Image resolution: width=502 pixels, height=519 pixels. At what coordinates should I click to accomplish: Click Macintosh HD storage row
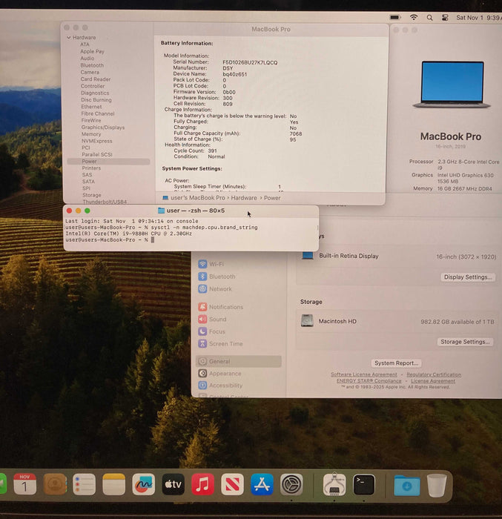[397, 321]
